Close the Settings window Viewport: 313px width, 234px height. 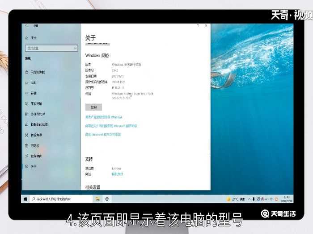click(206, 26)
